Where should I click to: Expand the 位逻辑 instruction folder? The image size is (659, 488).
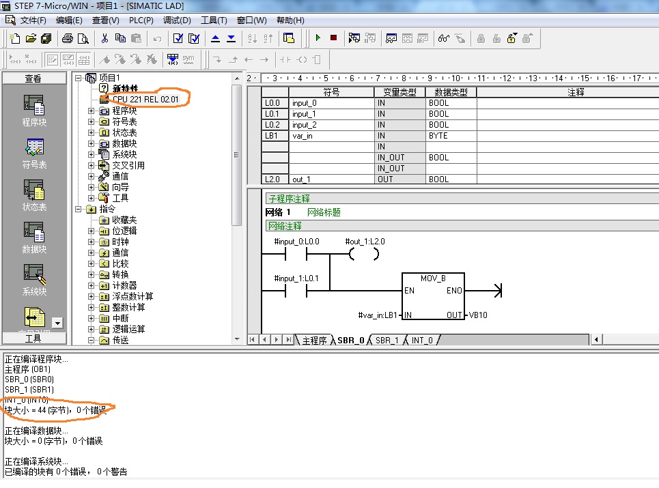91,231
